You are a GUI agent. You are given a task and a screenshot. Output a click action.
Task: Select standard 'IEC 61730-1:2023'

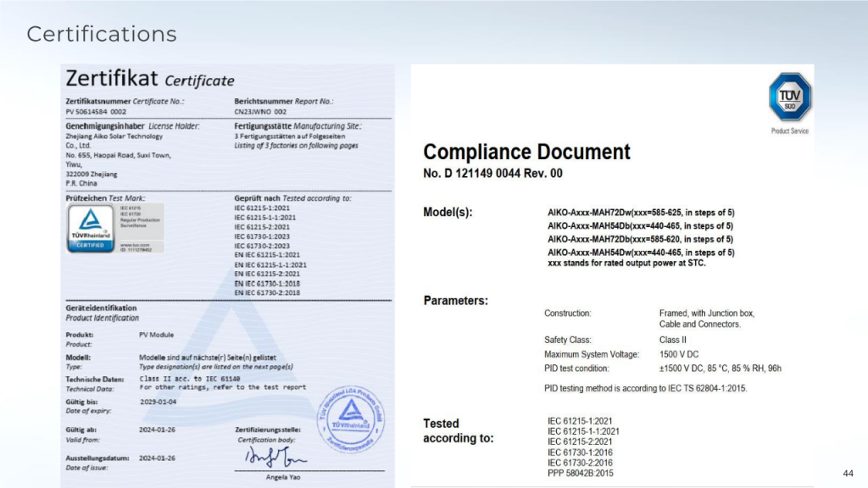[262, 237]
